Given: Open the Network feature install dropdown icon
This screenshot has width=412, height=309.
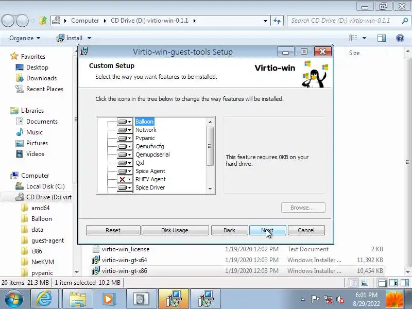Looking at the screenshot, I should tap(125, 130).
